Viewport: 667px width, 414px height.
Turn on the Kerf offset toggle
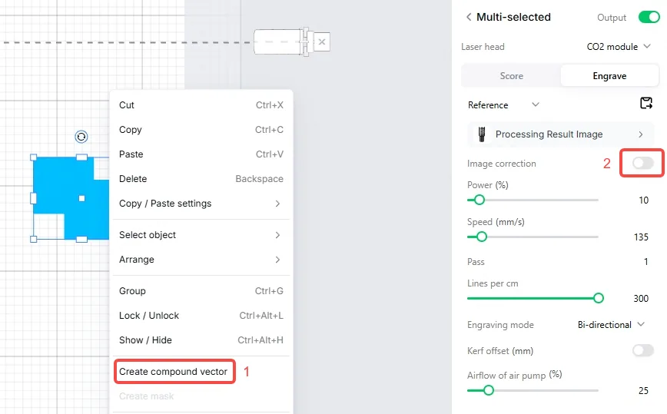click(642, 350)
